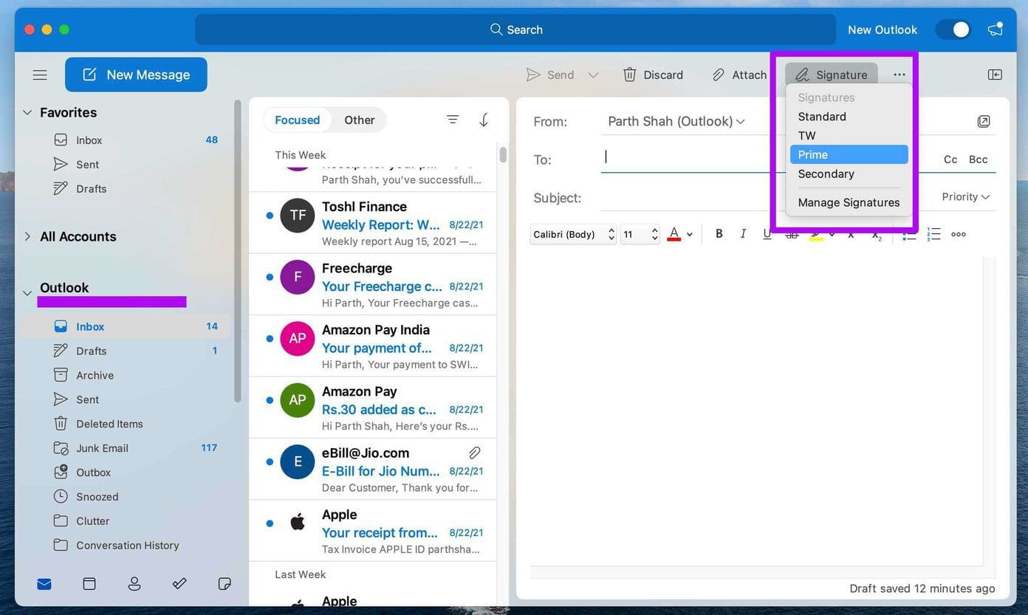
Task: Click the Signature toolbar button
Action: tap(831, 75)
